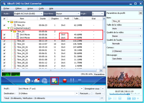Uncheck the first DivX Movie row
This screenshot has height=103, width=144.
4,35
